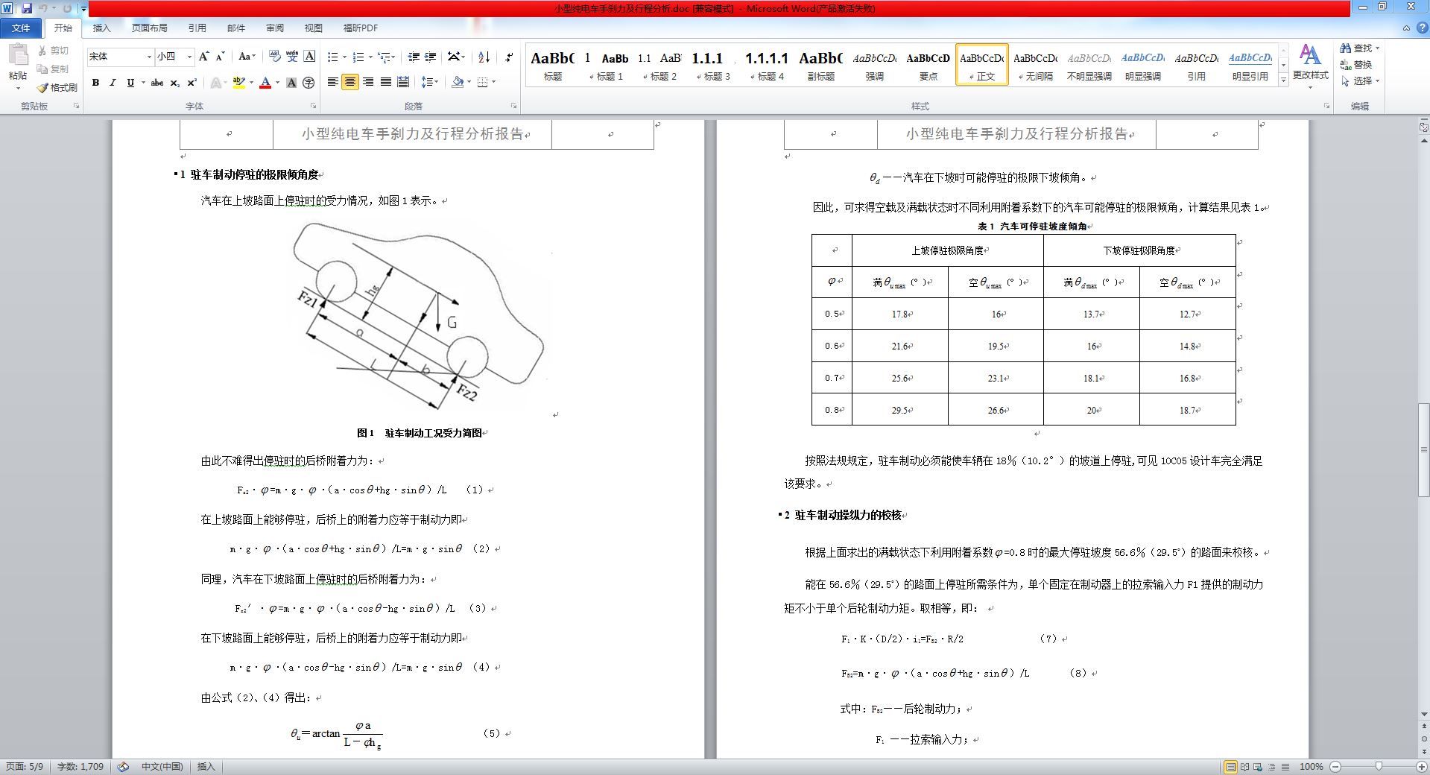The height and width of the screenshot is (775, 1430).
Task: Click word count 字数: 1,709 in status bar
Action: click(80, 767)
